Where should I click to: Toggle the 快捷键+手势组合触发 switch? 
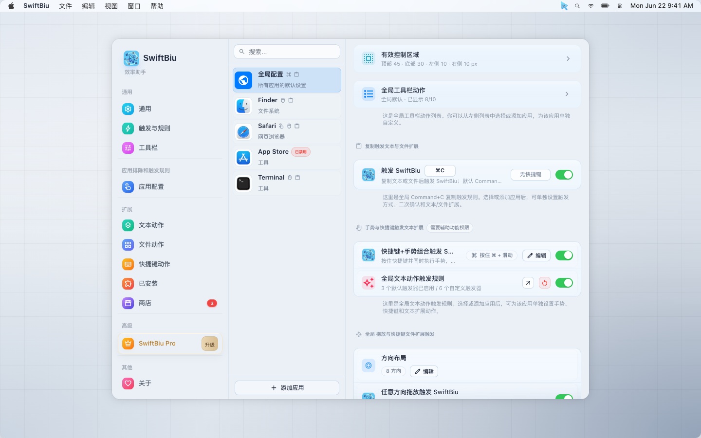[x=564, y=255]
